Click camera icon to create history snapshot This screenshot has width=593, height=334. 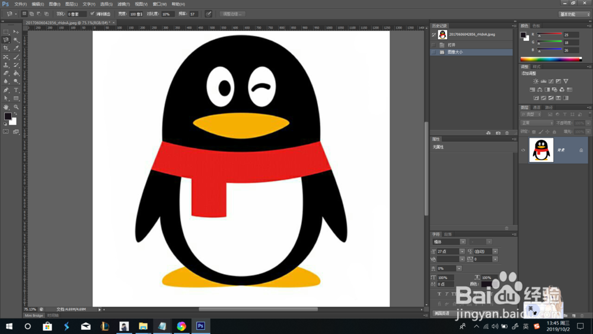click(498, 133)
